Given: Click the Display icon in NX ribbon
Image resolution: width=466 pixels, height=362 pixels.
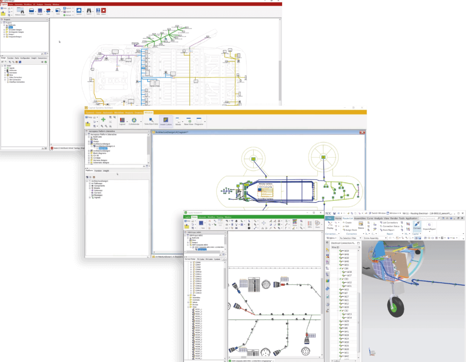Looking at the screenshot, I should coord(330,225).
